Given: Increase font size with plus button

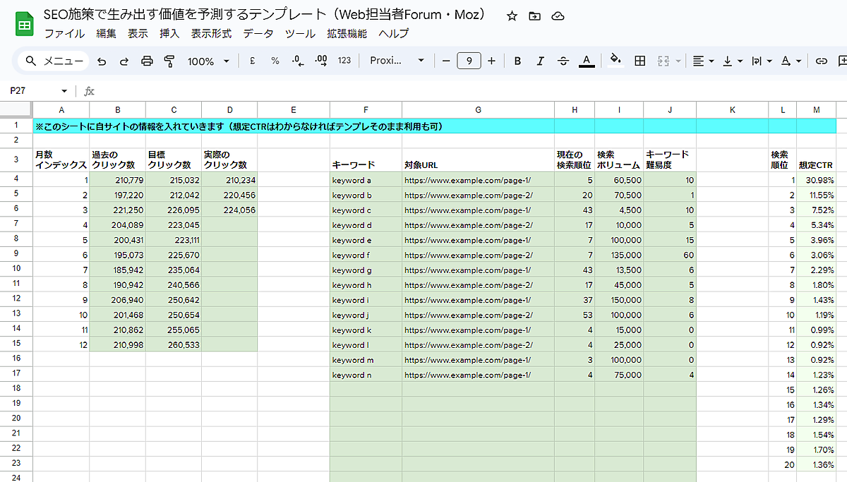Looking at the screenshot, I should [x=491, y=61].
